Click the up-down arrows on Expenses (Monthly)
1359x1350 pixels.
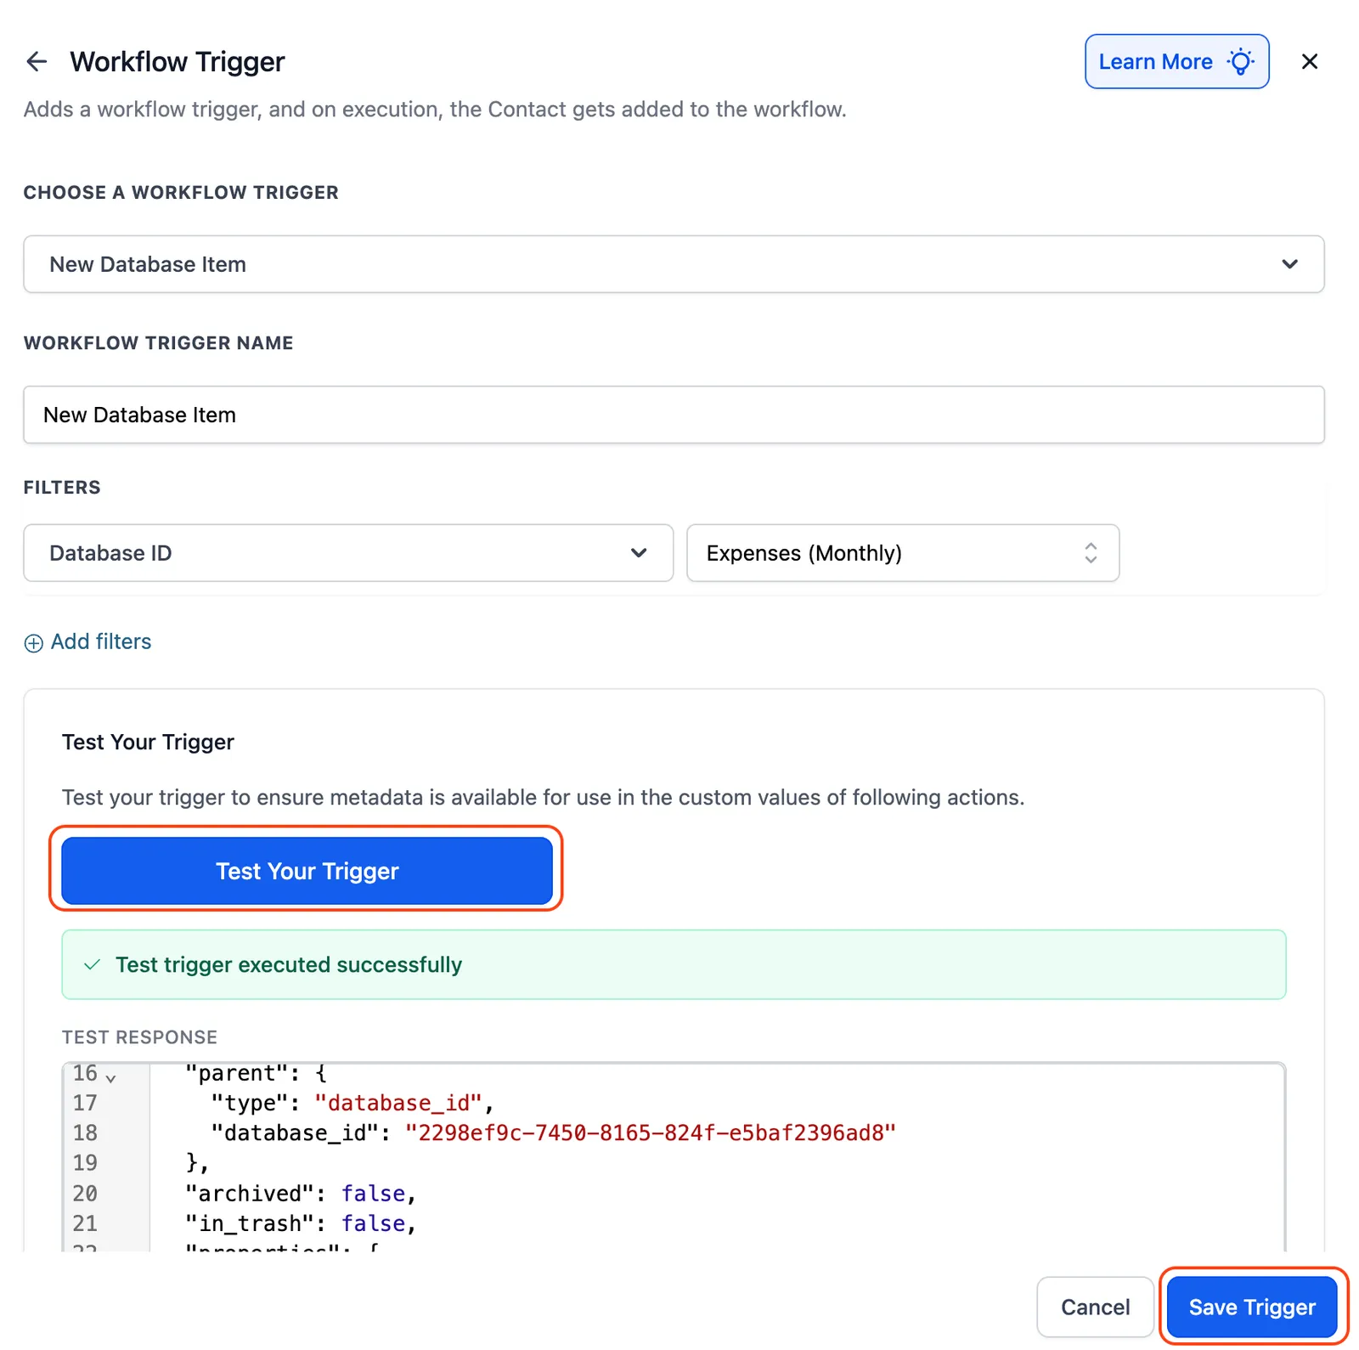point(1091,553)
